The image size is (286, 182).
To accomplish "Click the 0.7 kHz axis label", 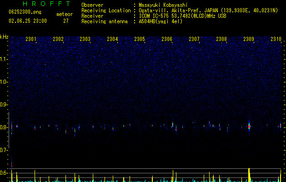I will click(x=4, y=150).
